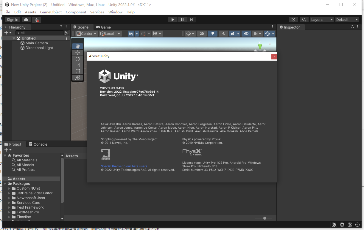Select the Hand tool in the Scene toolbar
Viewport: 364px width, 230px height.
coord(77,46)
